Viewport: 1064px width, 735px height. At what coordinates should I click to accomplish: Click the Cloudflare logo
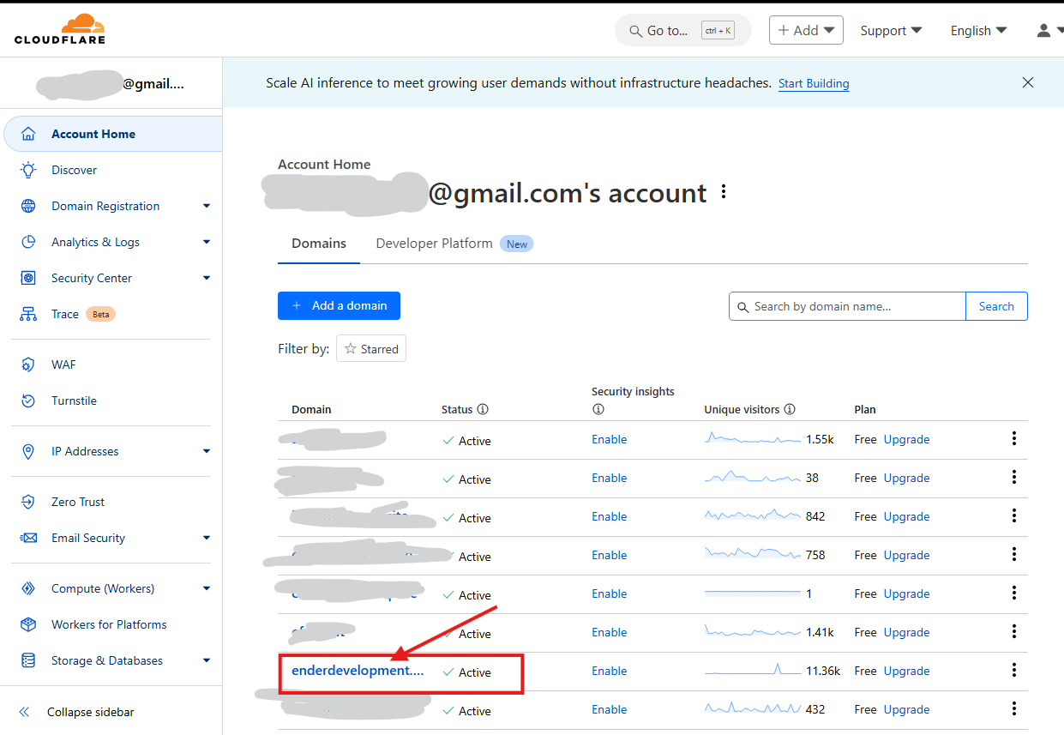tap(59, 29)
